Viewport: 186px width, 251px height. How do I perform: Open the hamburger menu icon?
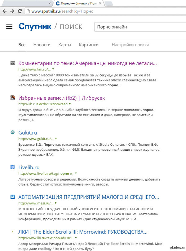9,27
